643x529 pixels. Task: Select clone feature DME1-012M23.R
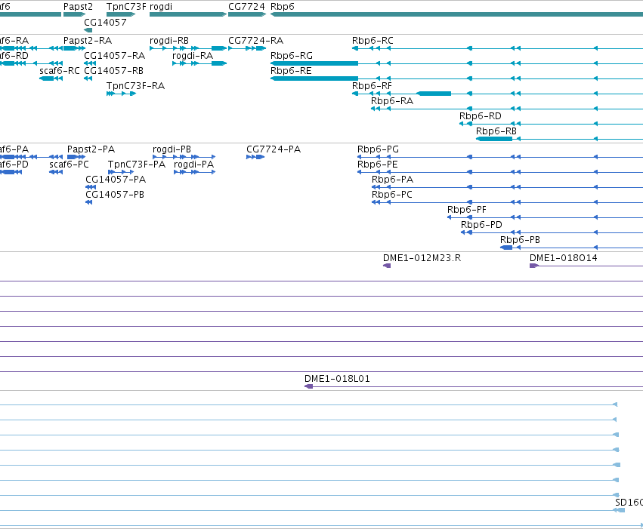pyautogui.click(x=422, y=258)
